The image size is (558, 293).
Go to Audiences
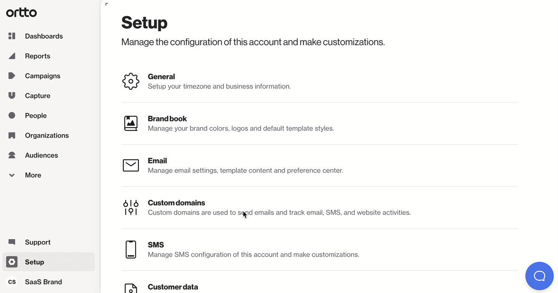tap(41, 155)
